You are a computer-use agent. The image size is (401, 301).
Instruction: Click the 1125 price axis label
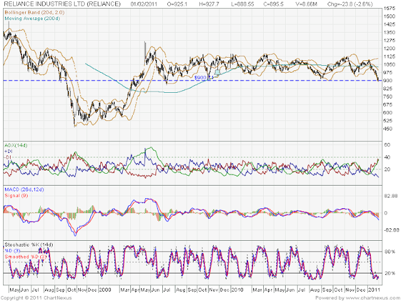click(x=389, y=56)
